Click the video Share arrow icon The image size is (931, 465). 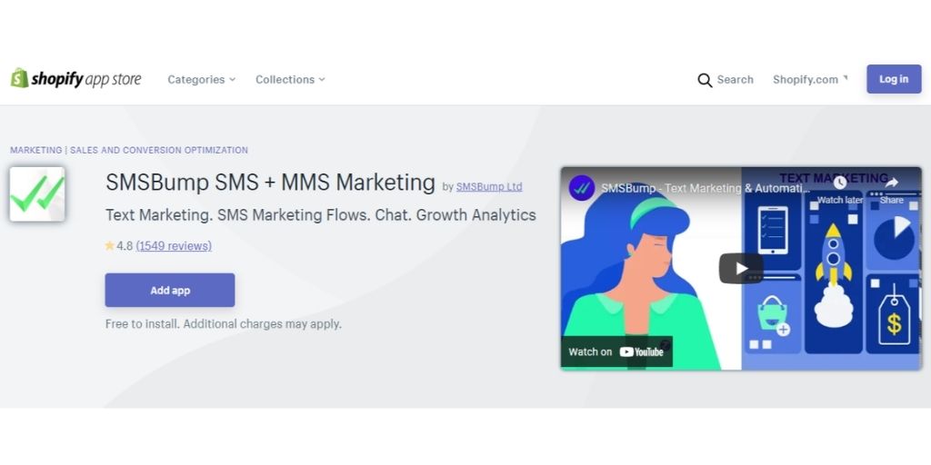(x=891, y=183)
